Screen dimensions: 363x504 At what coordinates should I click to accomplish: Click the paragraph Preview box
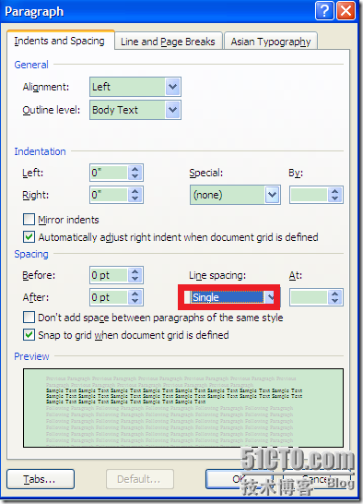[183, 408]
